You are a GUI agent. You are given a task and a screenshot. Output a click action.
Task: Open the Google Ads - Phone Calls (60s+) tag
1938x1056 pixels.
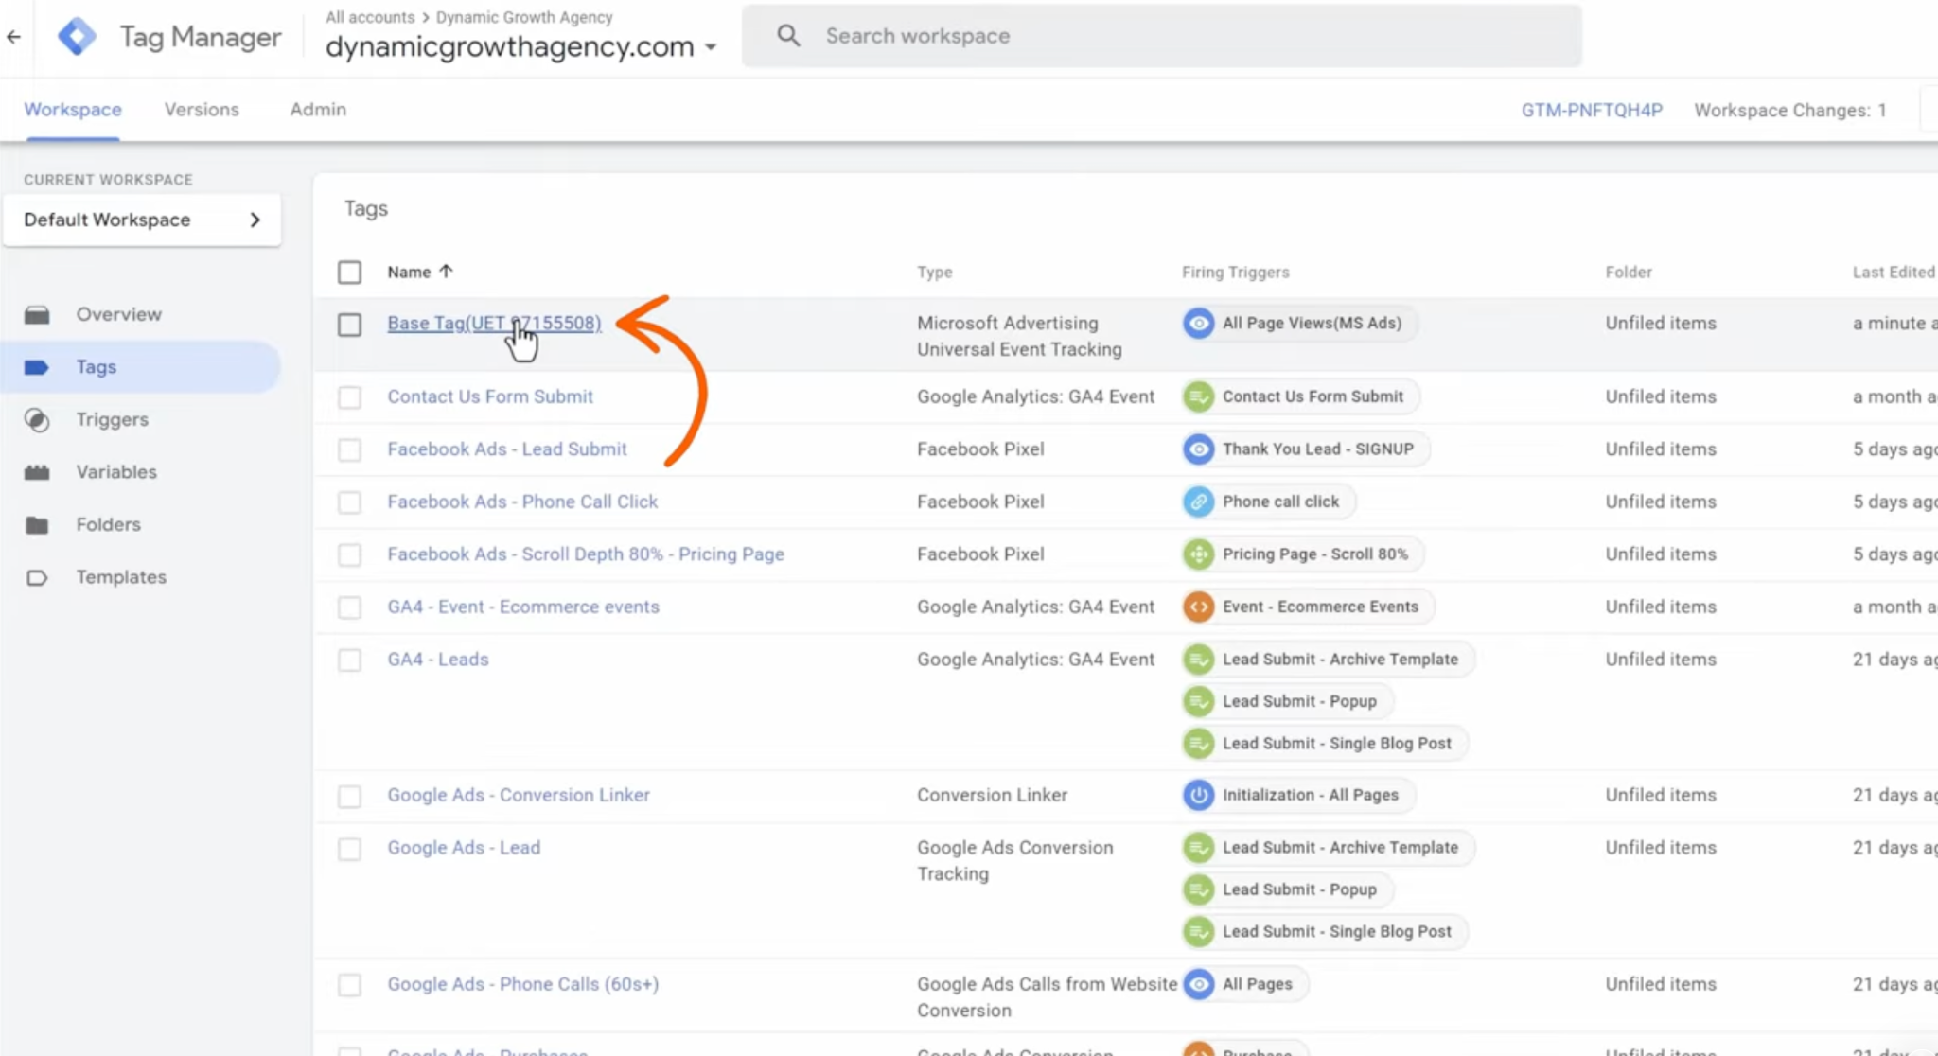pyautogui.click(x=522, y=983)
